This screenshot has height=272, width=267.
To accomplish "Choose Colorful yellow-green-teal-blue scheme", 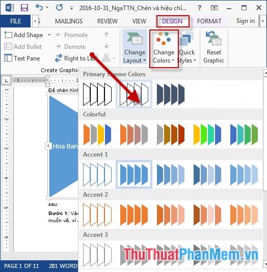I will click(x=207, y=134).
